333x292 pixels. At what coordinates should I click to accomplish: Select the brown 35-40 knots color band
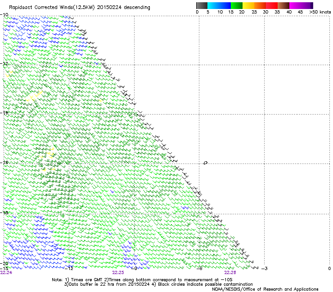(x=283, y=5)
